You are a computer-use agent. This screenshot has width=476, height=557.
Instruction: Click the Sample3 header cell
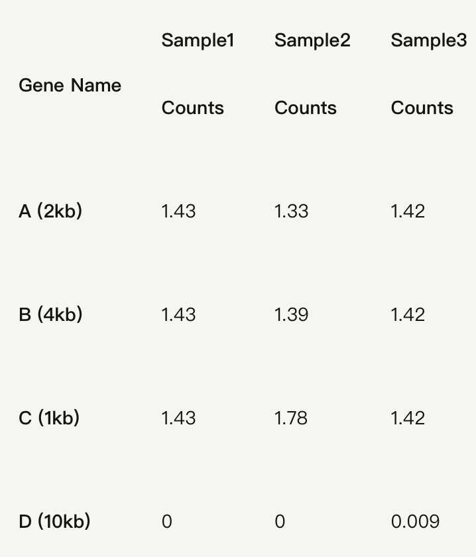coord(428,40)
